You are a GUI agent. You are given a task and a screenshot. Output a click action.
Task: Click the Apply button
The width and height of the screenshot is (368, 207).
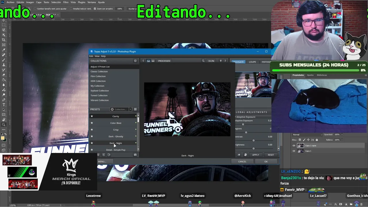click(x=256, y=155)
